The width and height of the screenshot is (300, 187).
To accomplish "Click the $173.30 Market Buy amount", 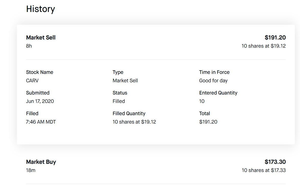I will click(x=275, y=162).
